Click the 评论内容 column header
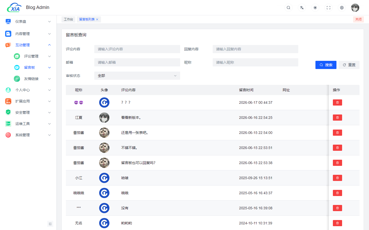The width and height of the screenshot is (369, 230). [128, 90]
